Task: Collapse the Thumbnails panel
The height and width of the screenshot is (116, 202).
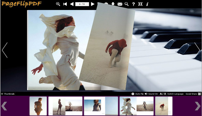Action: [8, 94]
